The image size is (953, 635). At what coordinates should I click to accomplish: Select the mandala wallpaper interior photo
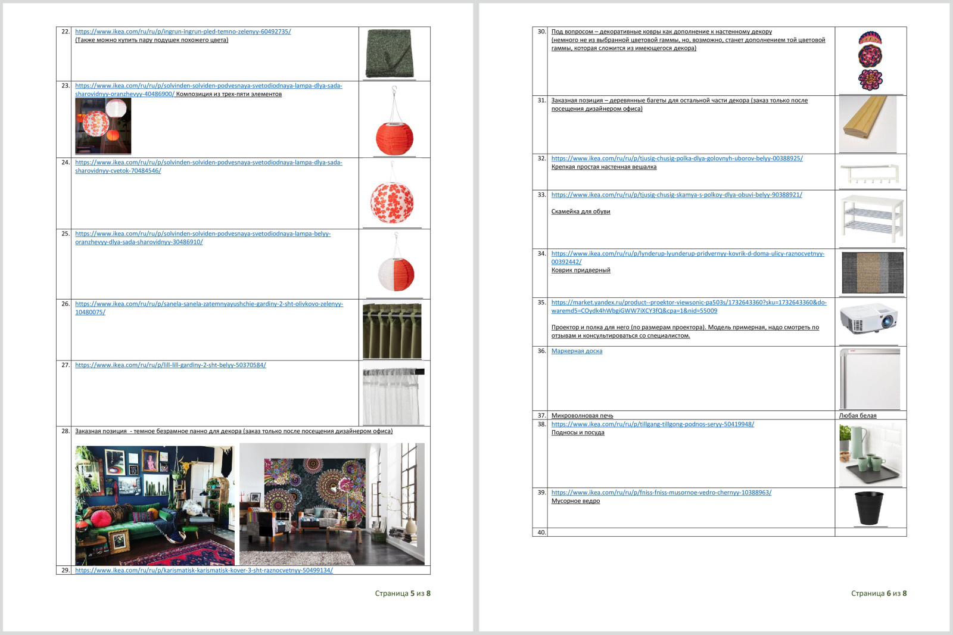point(332,504)
